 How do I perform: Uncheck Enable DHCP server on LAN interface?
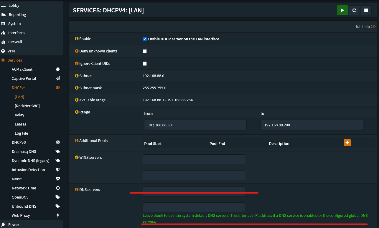(145, 39)
